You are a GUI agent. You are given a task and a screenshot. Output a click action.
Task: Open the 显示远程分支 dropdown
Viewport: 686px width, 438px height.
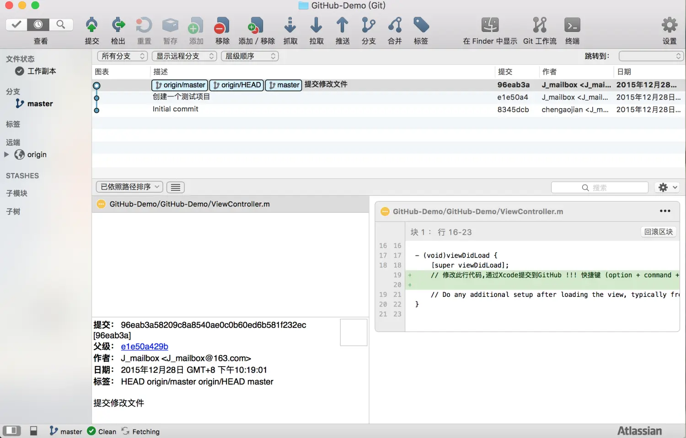pyautogui.click(x=184, y=56)
